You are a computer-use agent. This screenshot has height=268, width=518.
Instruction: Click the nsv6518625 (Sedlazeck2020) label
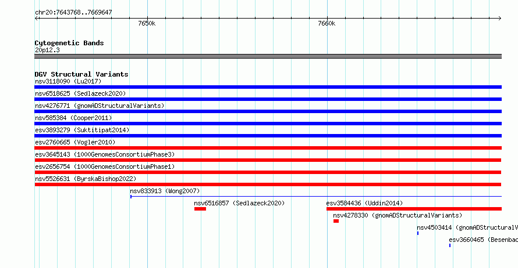(x=80, y=93)
